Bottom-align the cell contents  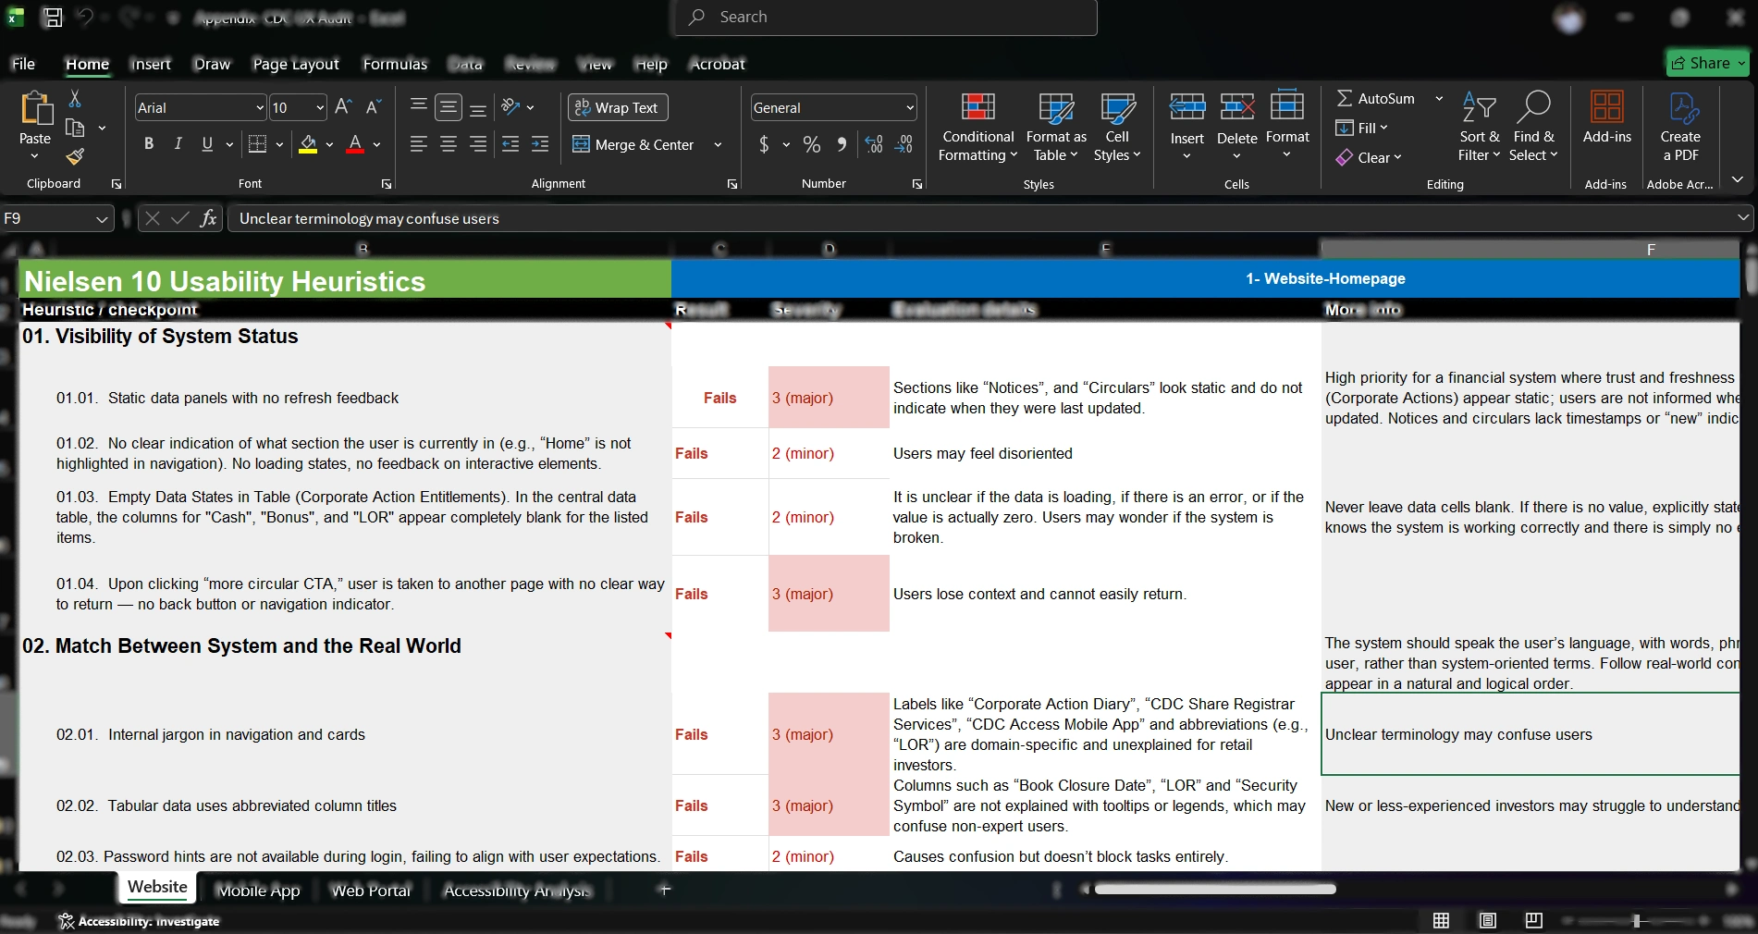click(x=478, y=107)
